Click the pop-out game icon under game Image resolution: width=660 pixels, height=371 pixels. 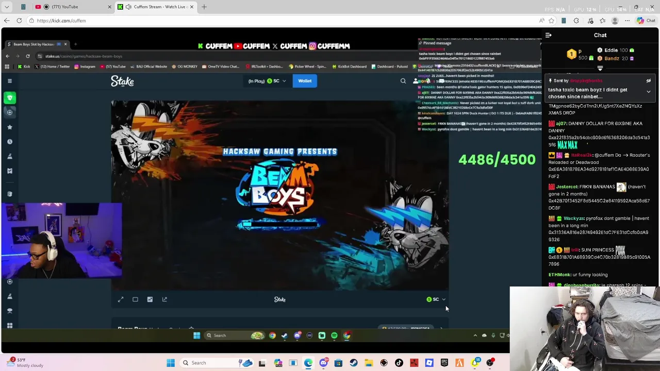pyautogui.click(x=164, y=299)
